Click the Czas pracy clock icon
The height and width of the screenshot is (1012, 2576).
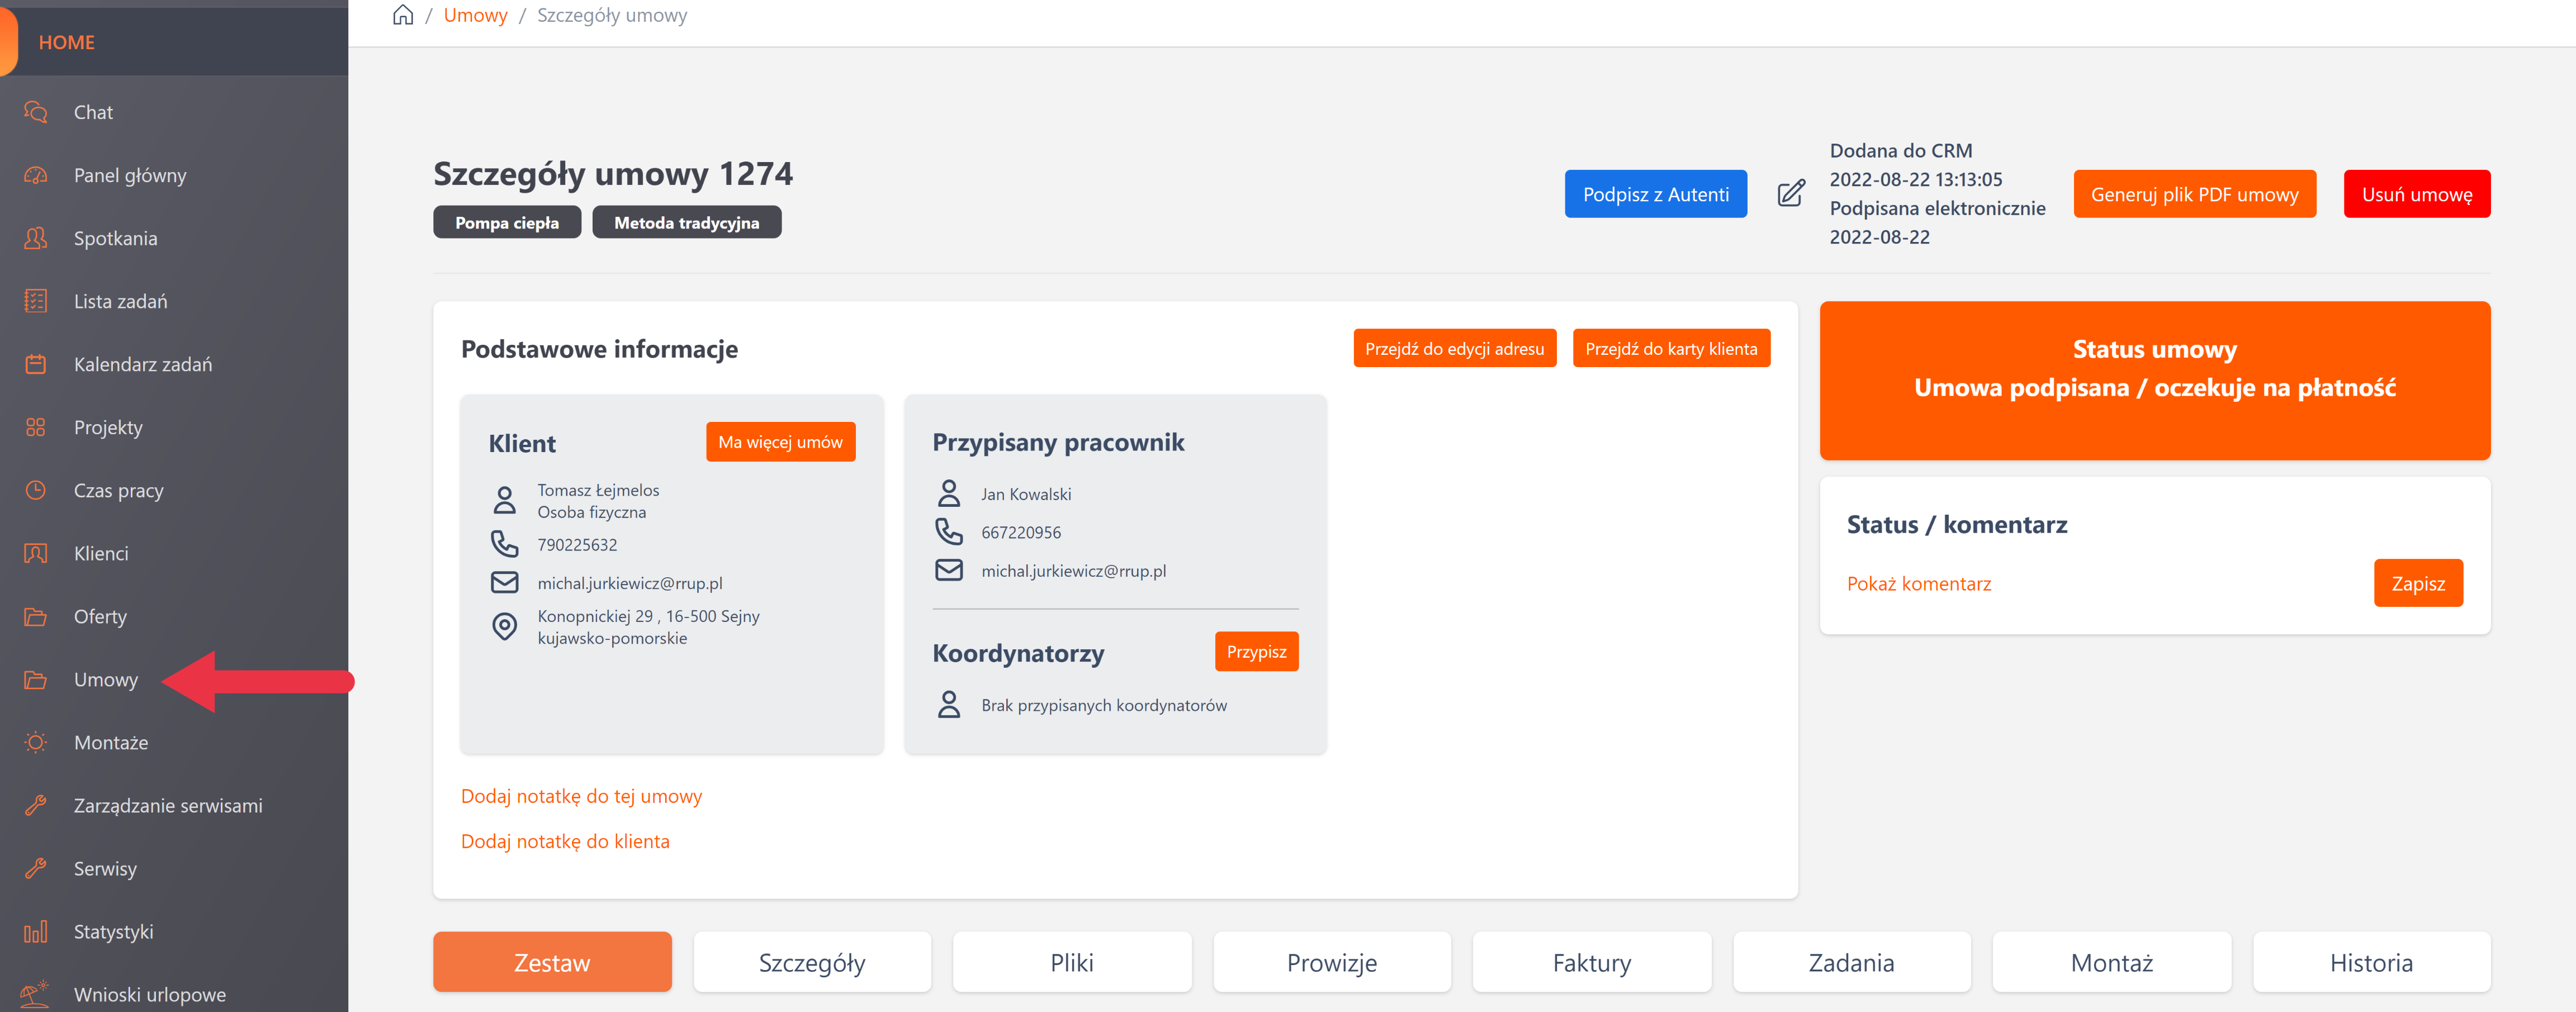[x=36, y=490]
